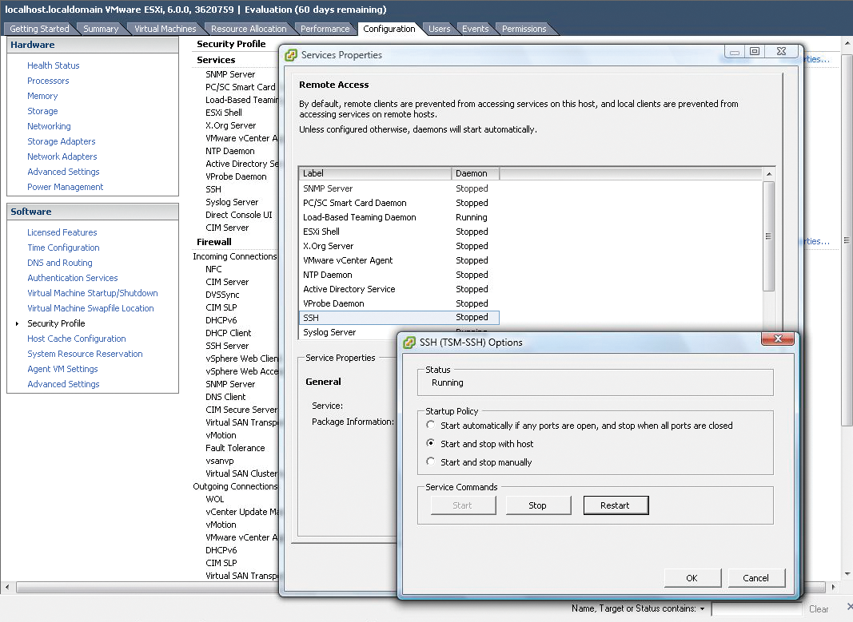Switch to the Events tab

coord(476,29)
